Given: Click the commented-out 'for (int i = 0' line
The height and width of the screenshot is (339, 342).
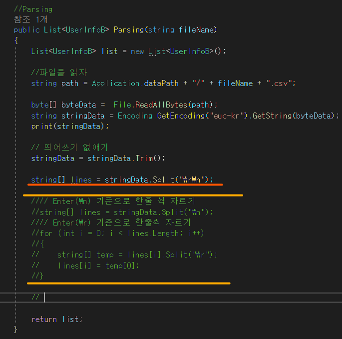Looking at the screenshot, I should [117, 233].
